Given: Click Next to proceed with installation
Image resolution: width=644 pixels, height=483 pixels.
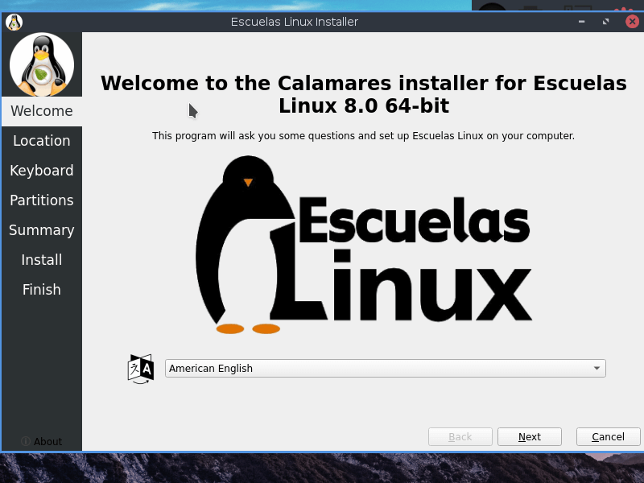Looking at the screenshot, I should pyautogui.click(x=529, y=436).
